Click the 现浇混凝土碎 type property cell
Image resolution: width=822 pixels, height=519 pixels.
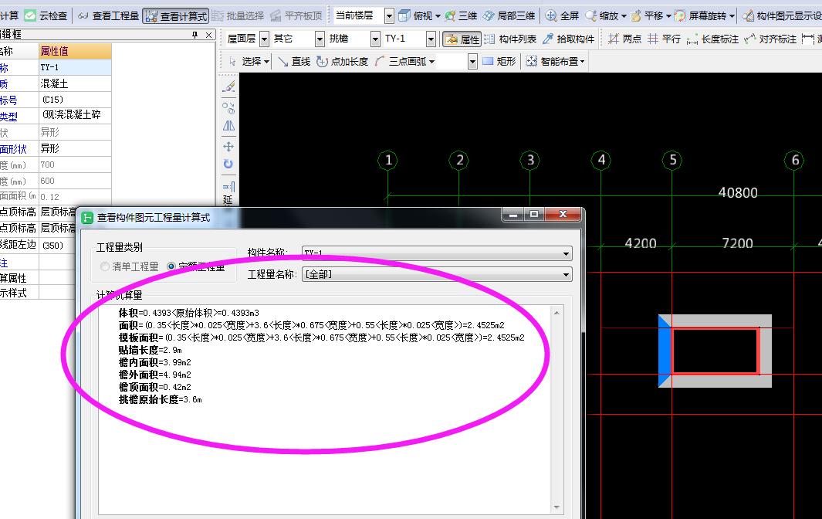click(75, 115)
